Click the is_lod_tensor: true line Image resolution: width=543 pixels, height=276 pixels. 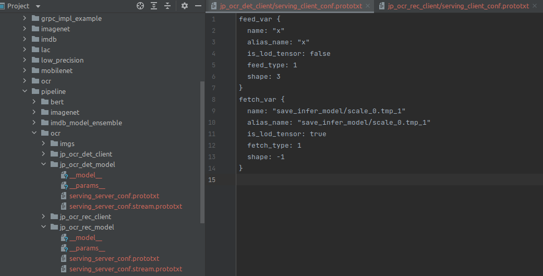tap(287, 134)
